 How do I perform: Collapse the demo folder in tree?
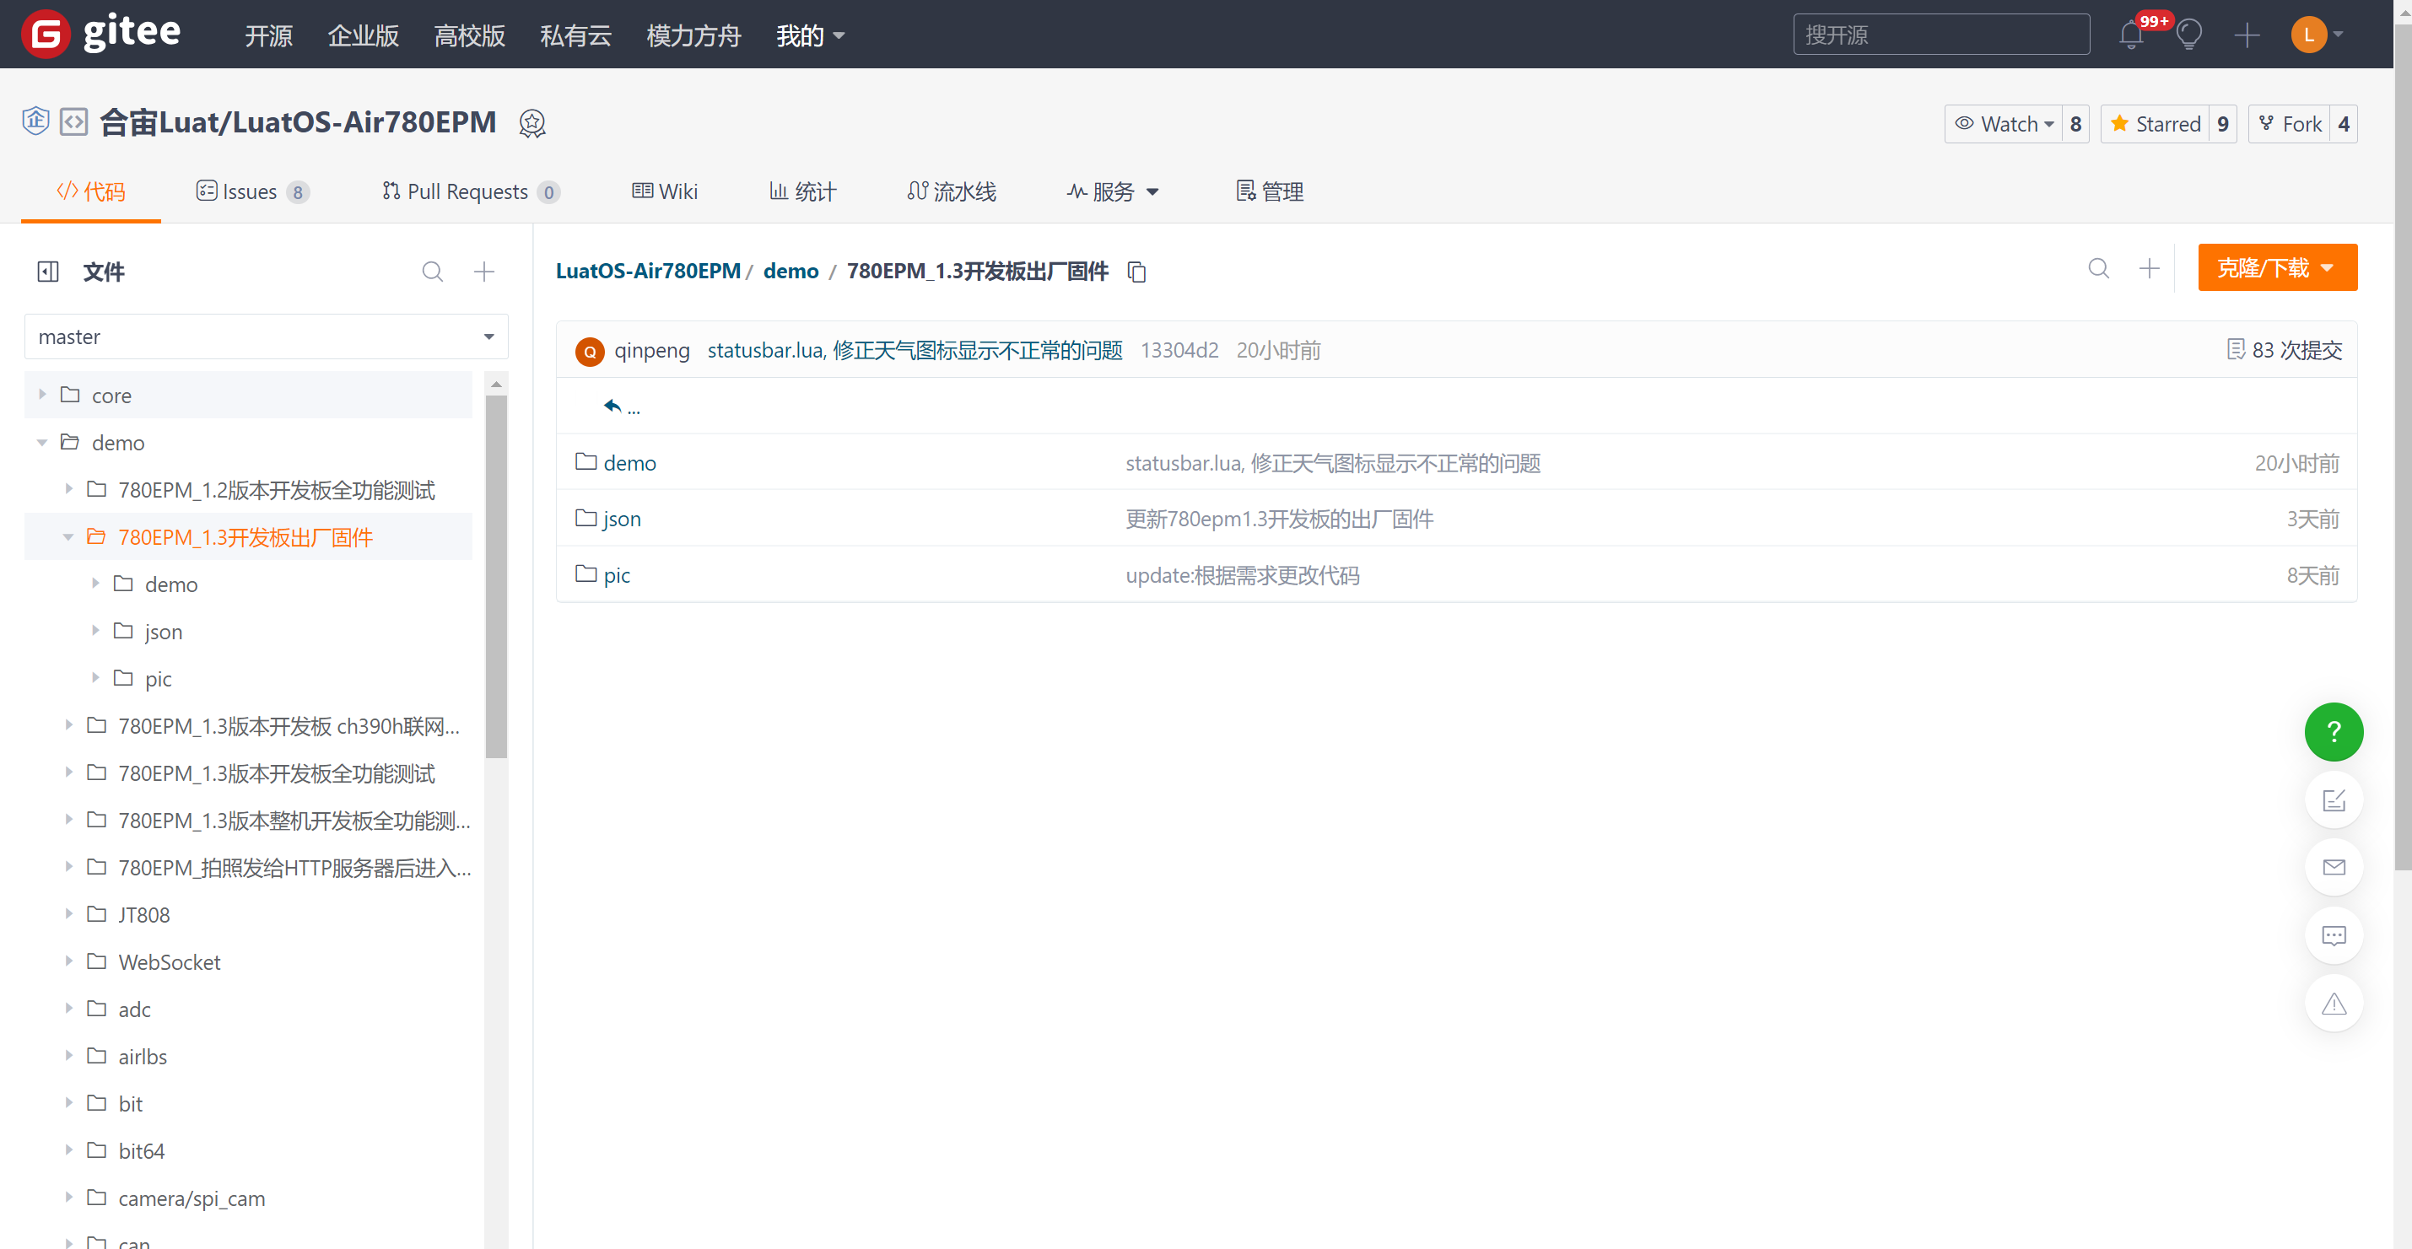42,442
